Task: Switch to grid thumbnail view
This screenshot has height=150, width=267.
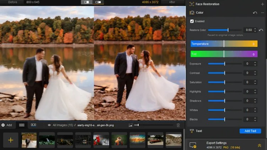Action: (x=22, y=125)
